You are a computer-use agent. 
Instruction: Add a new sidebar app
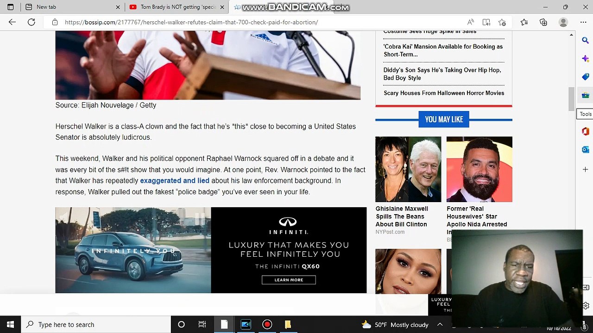point(585,170)
